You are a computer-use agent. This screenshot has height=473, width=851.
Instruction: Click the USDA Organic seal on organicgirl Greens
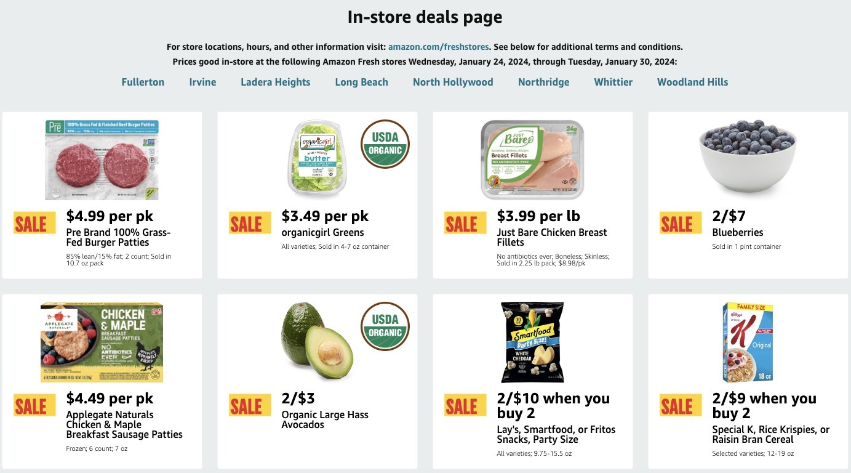pyautogui.click(x=385, y=144)
